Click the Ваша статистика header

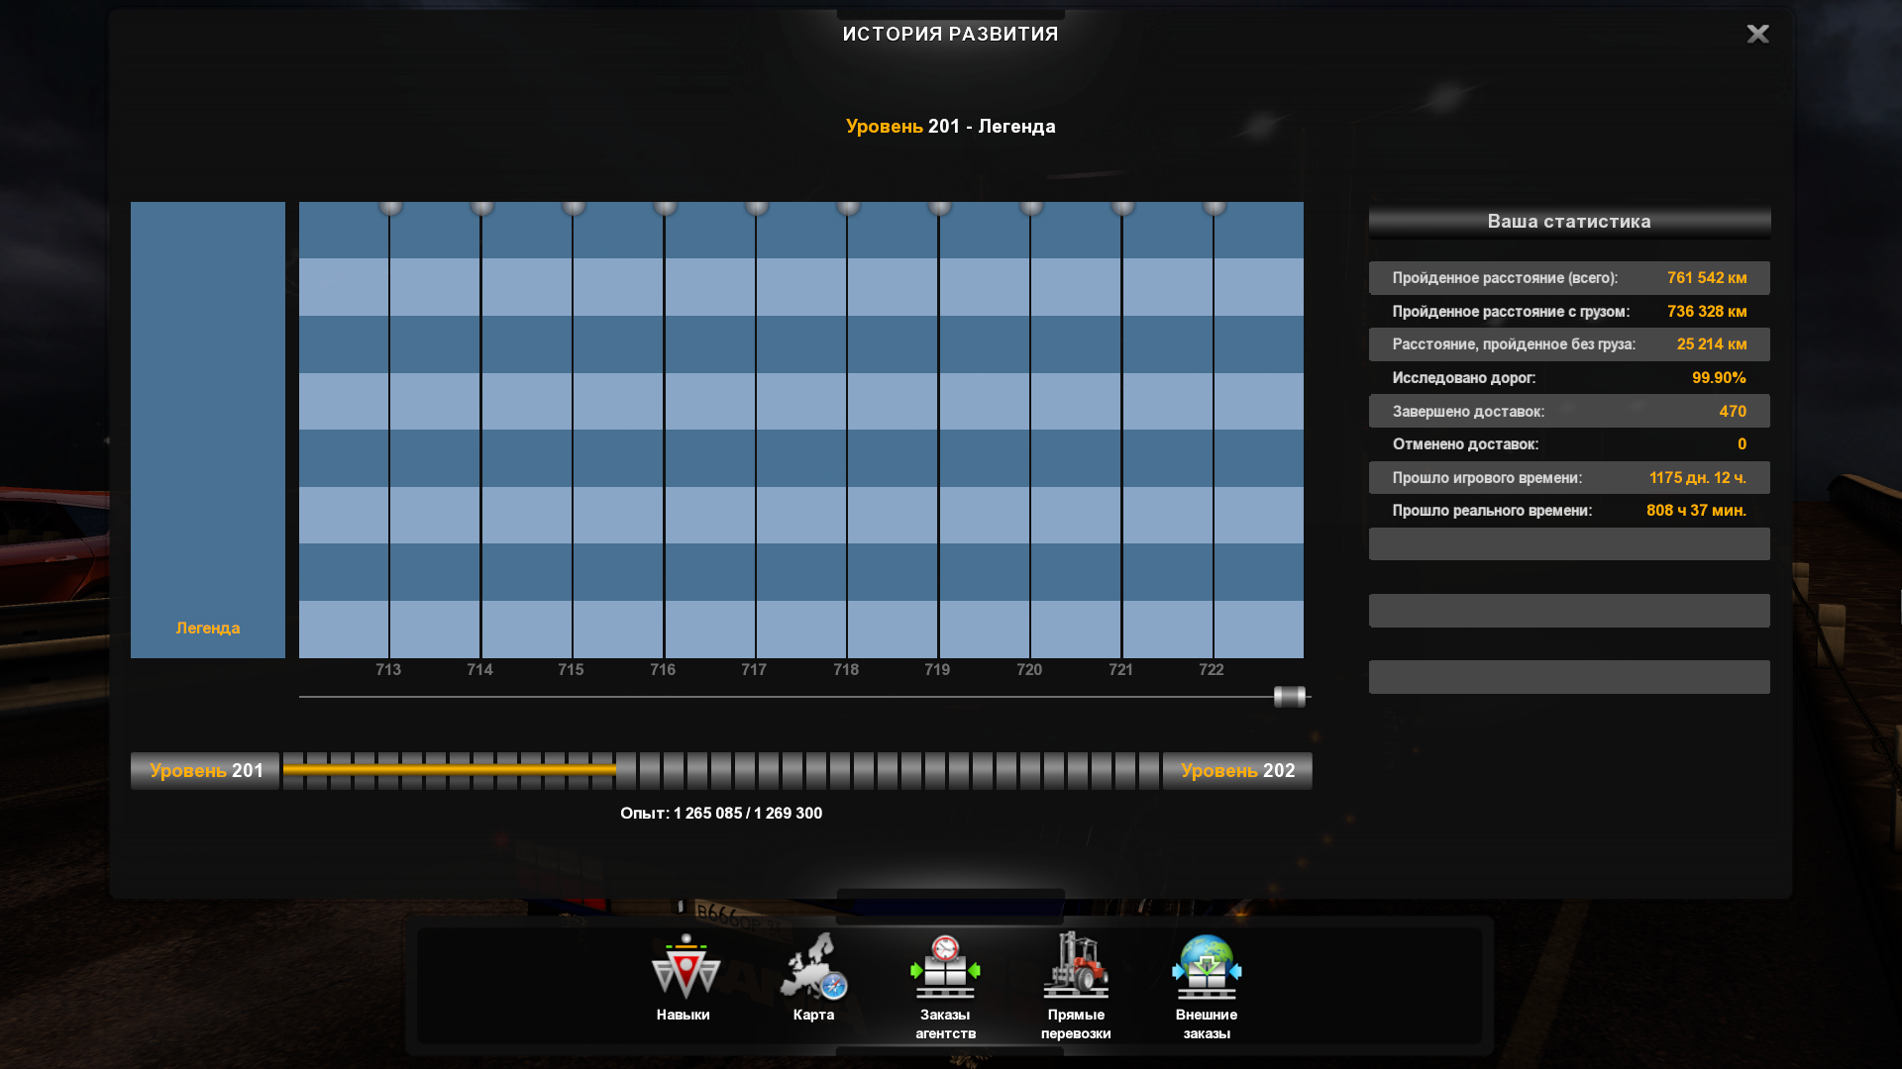click(1569, 222)
